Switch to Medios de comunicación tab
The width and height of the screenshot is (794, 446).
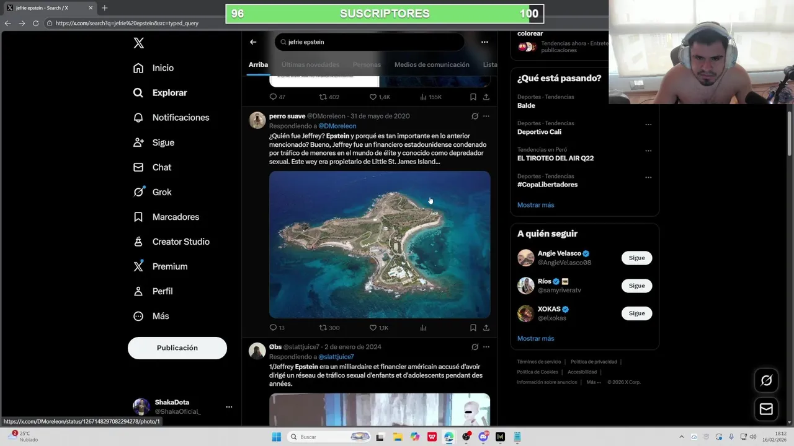pyautogui.click(x=432, y=64)
